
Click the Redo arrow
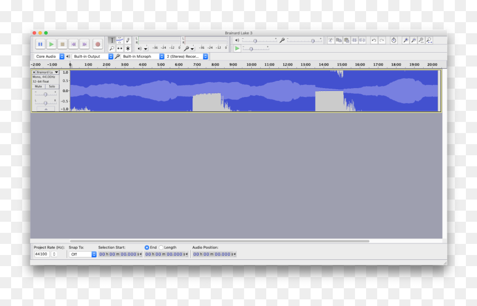coord(382,40)
